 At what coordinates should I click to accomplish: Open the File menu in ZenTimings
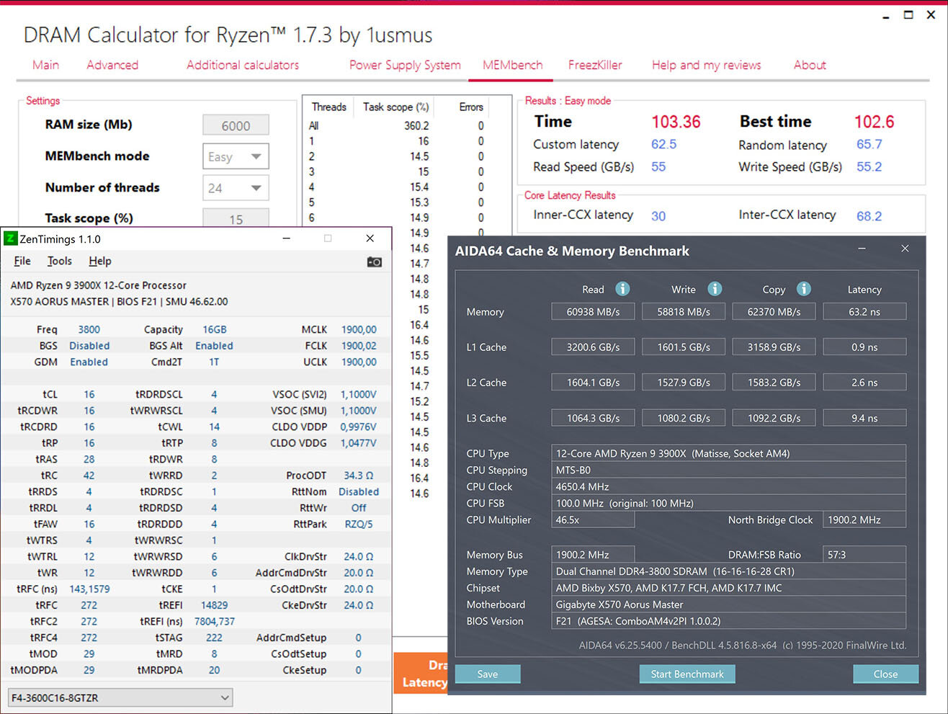22,261
